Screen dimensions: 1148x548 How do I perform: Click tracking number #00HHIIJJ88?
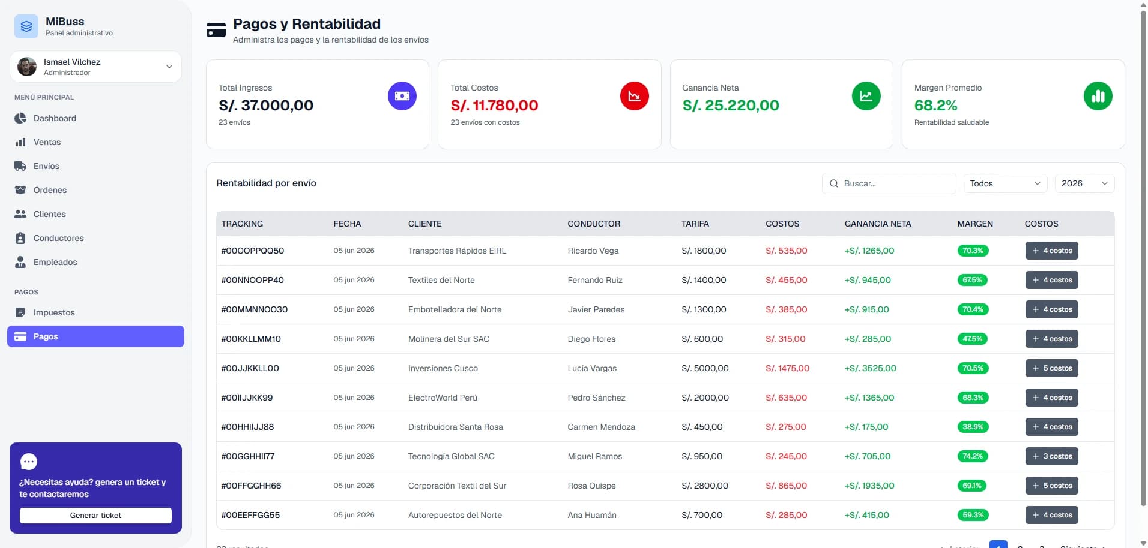coord(247,427)
